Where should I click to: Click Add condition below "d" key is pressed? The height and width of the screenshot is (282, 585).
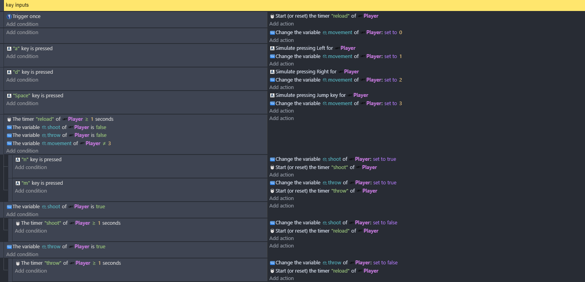pyautogui.click(x=22, y=80)
